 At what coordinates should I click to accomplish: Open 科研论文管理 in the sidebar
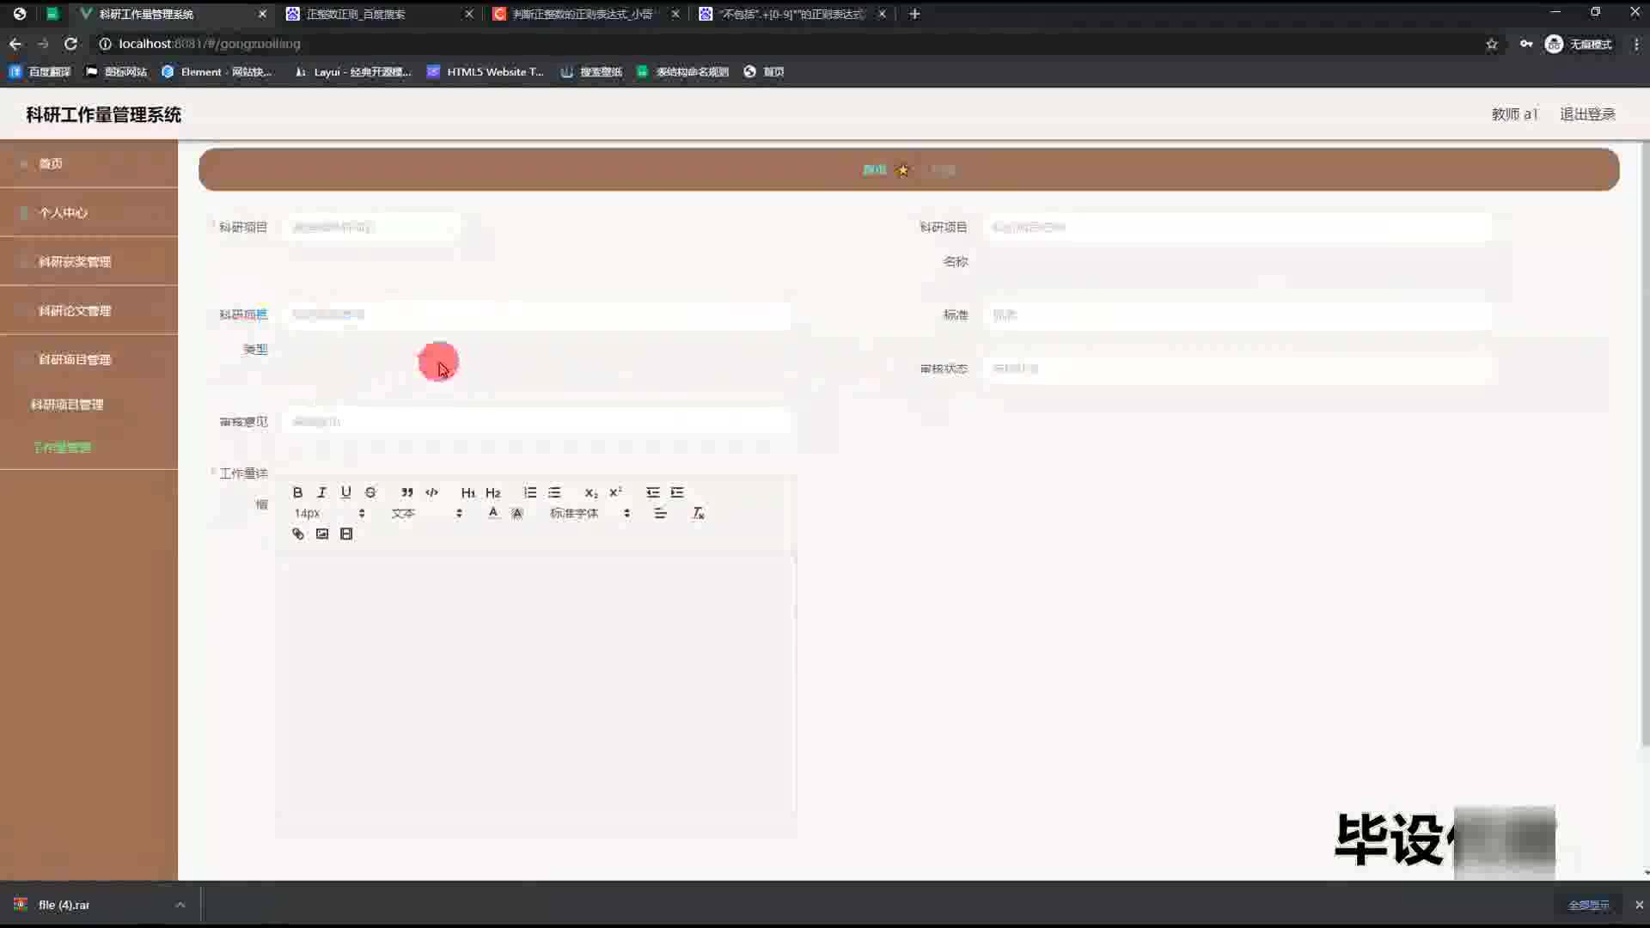click(x=75, y=310)
